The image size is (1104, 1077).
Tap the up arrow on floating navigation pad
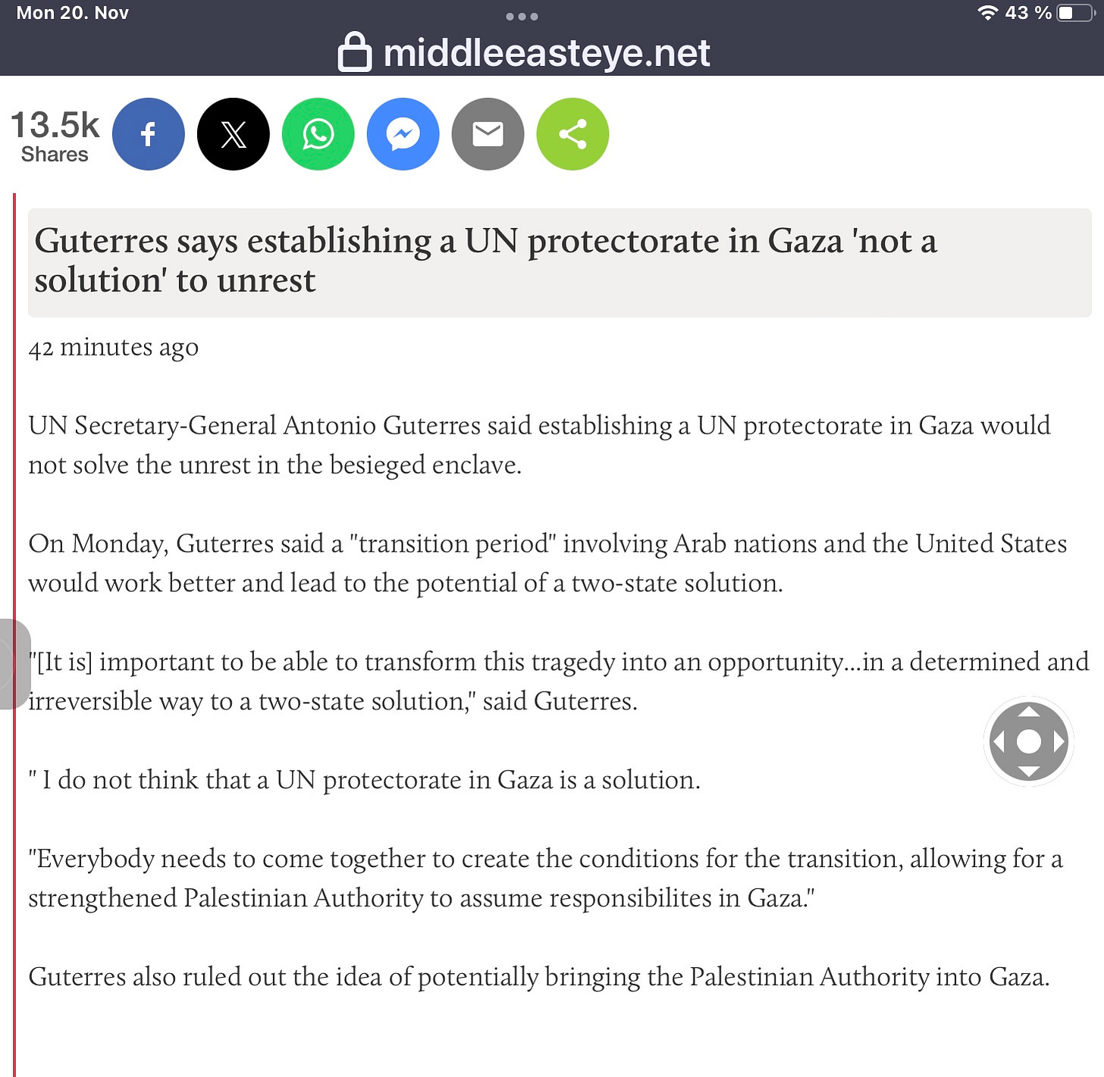click(x=1029, y=711)
